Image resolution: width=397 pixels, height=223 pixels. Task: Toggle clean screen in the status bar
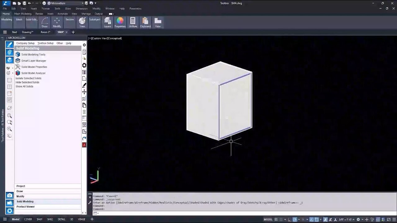[389, 220]
